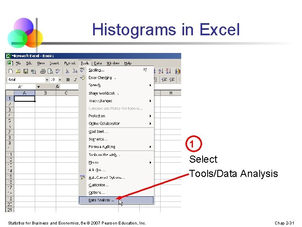The width and height of the screenshot is (302, 227).
Task: Open the Arial font name dropdown
Action: 47,79
